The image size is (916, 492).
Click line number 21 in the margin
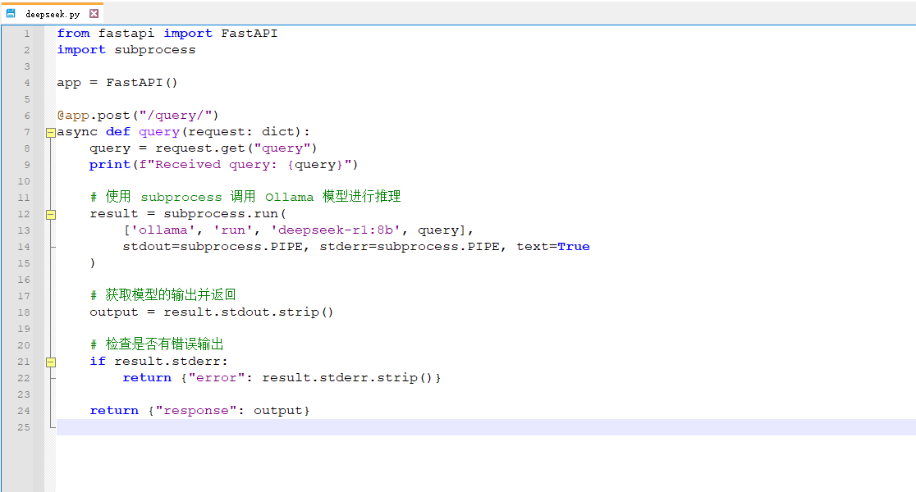tap(23, 362)
